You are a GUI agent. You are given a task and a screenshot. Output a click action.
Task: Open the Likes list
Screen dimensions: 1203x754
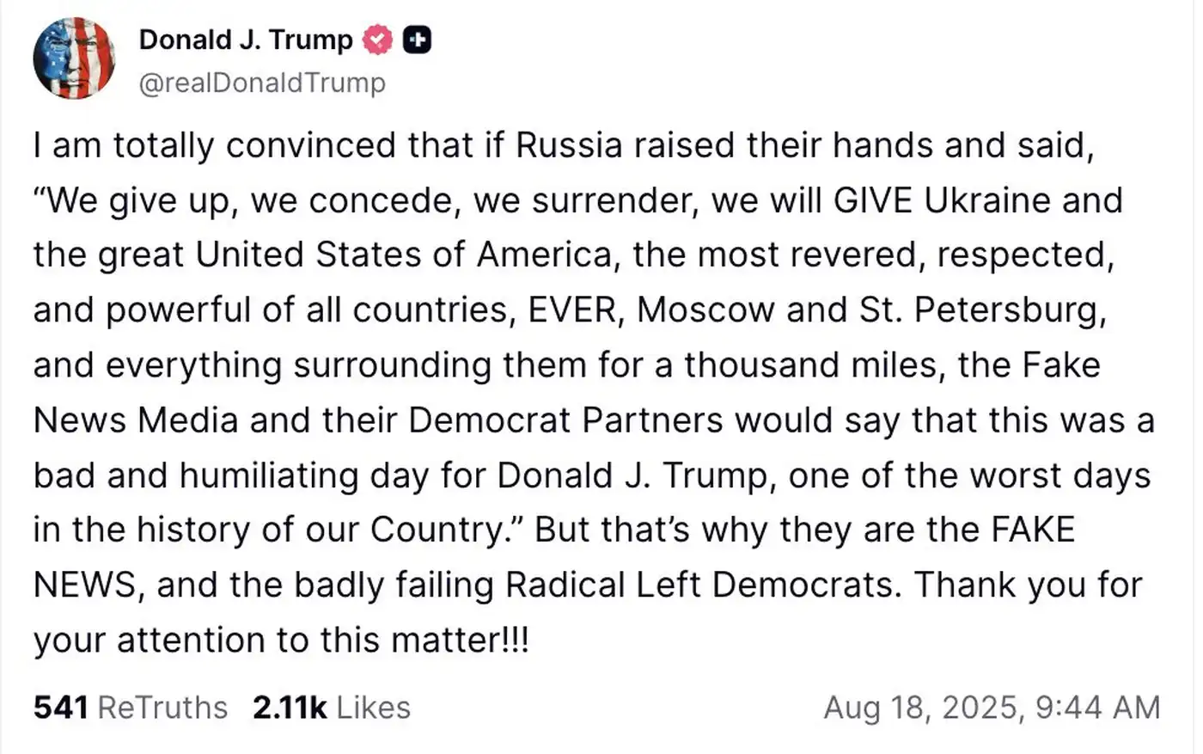(373, 708)
